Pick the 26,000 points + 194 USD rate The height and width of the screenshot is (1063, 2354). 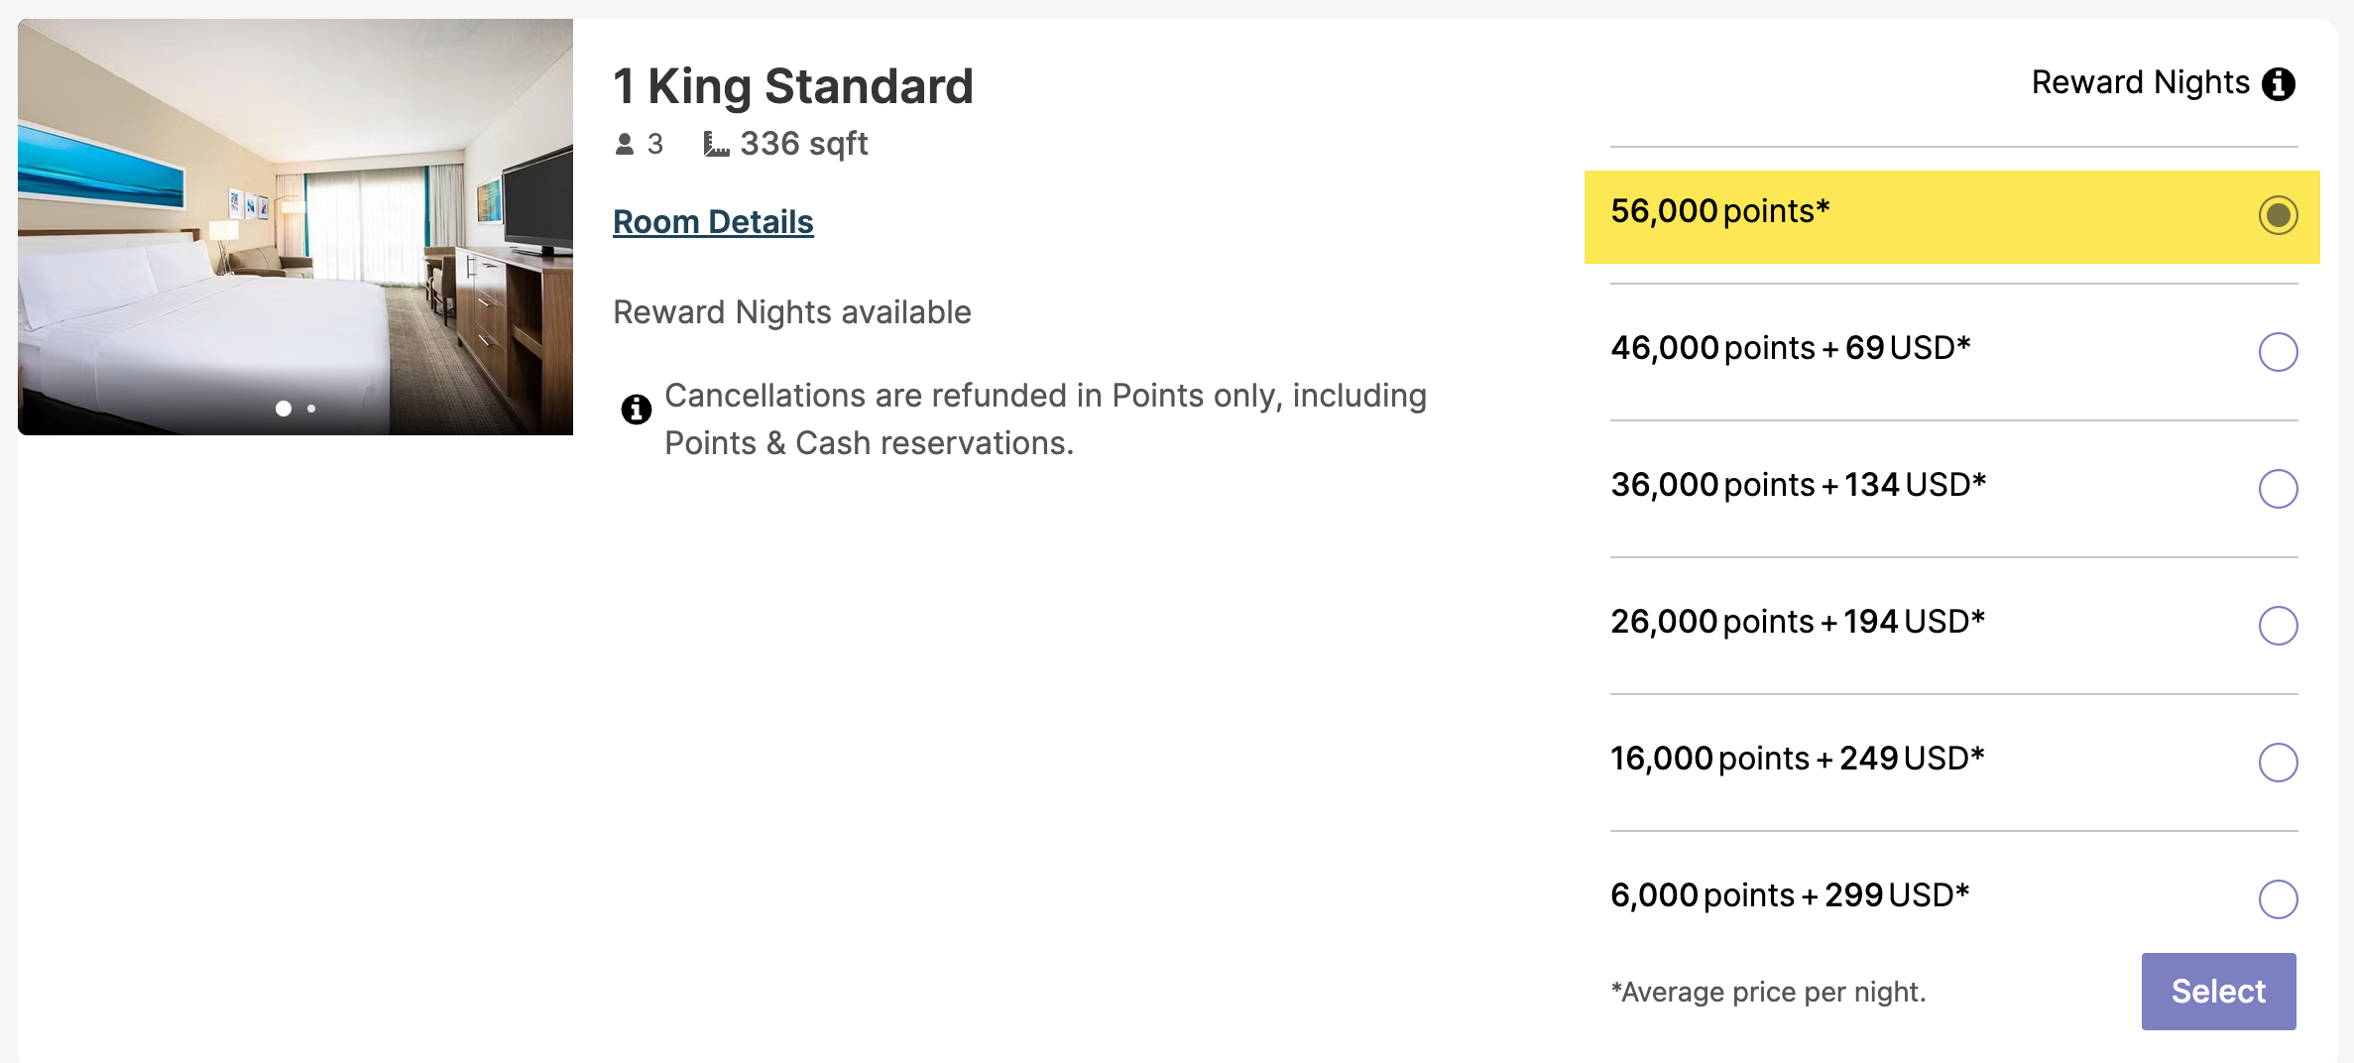[x=2278, y=626]
